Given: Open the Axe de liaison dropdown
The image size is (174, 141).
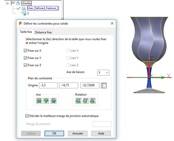Looking at the screenshot, I should pyautogui.click(x=103, y=73).
